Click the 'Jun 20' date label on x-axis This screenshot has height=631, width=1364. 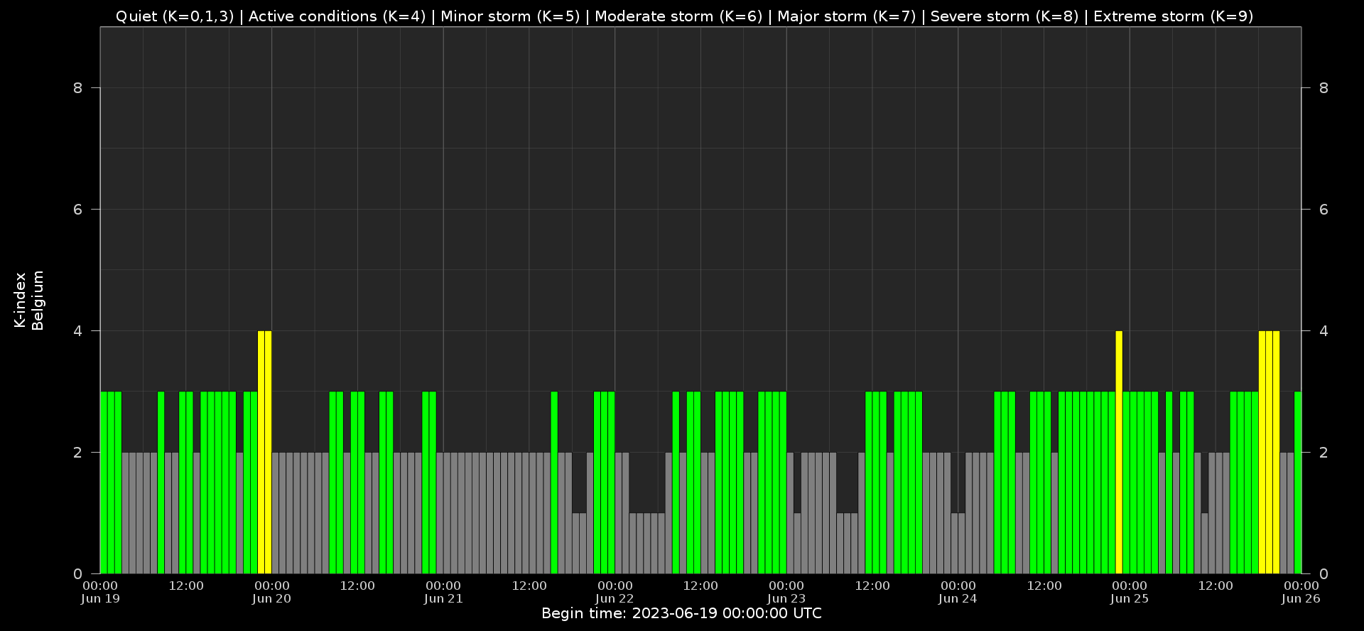tap(271, 599)
